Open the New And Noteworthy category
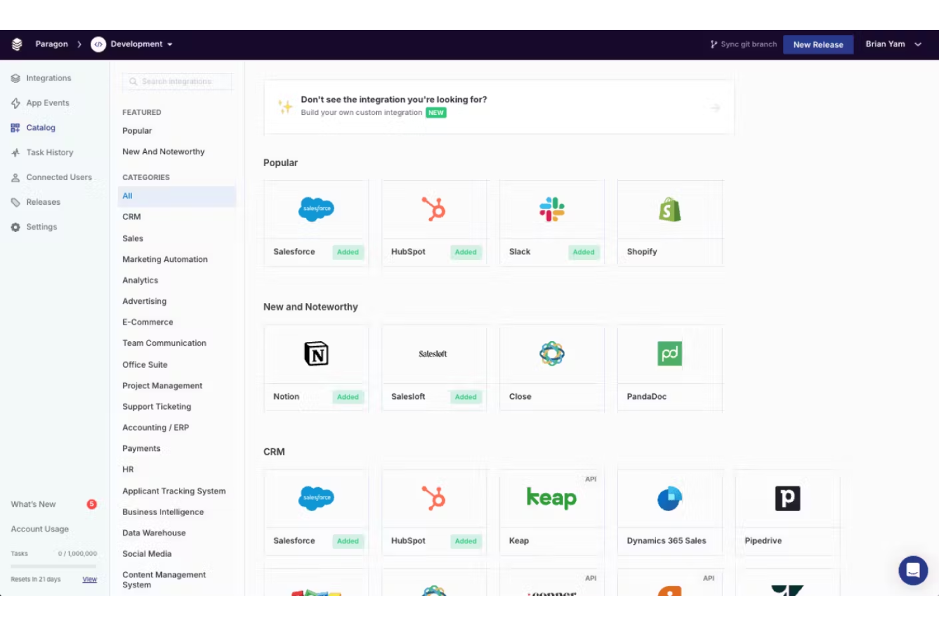The width and height of the screenshot is (939, 626). pyautogui.click(x=163, y=152)
